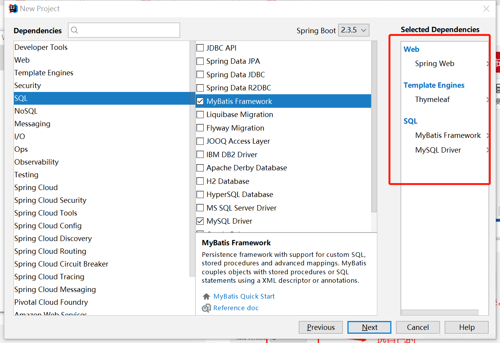Click arrow beside selected MyBatis Framework

click(488, 136)
